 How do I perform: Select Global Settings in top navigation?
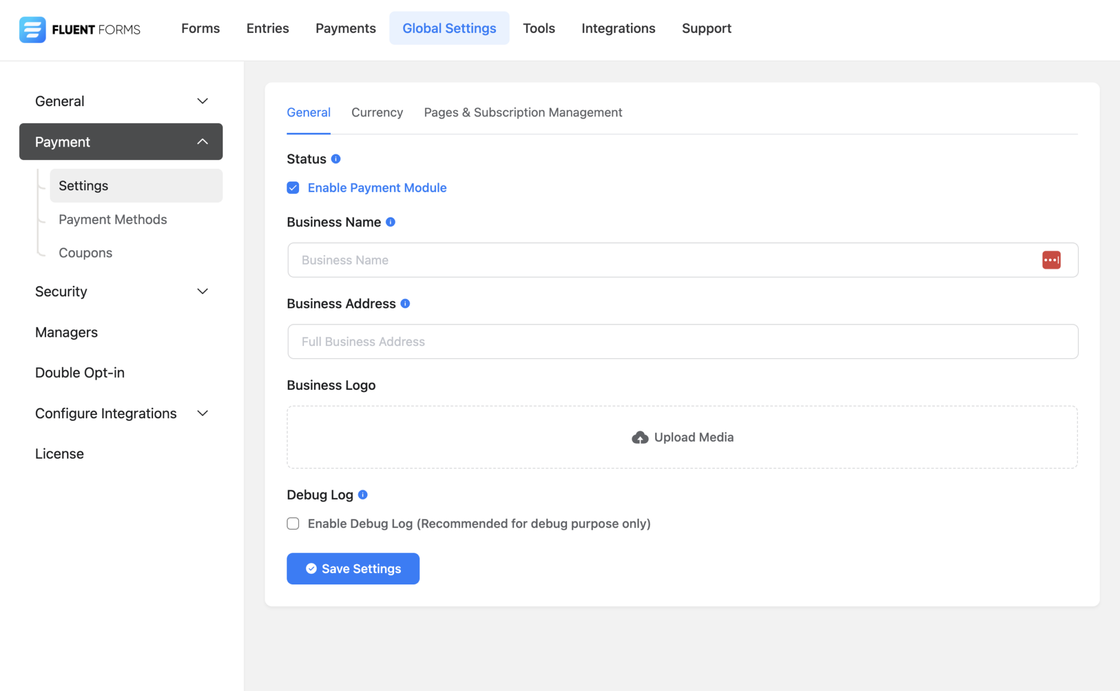click(450, 28)
